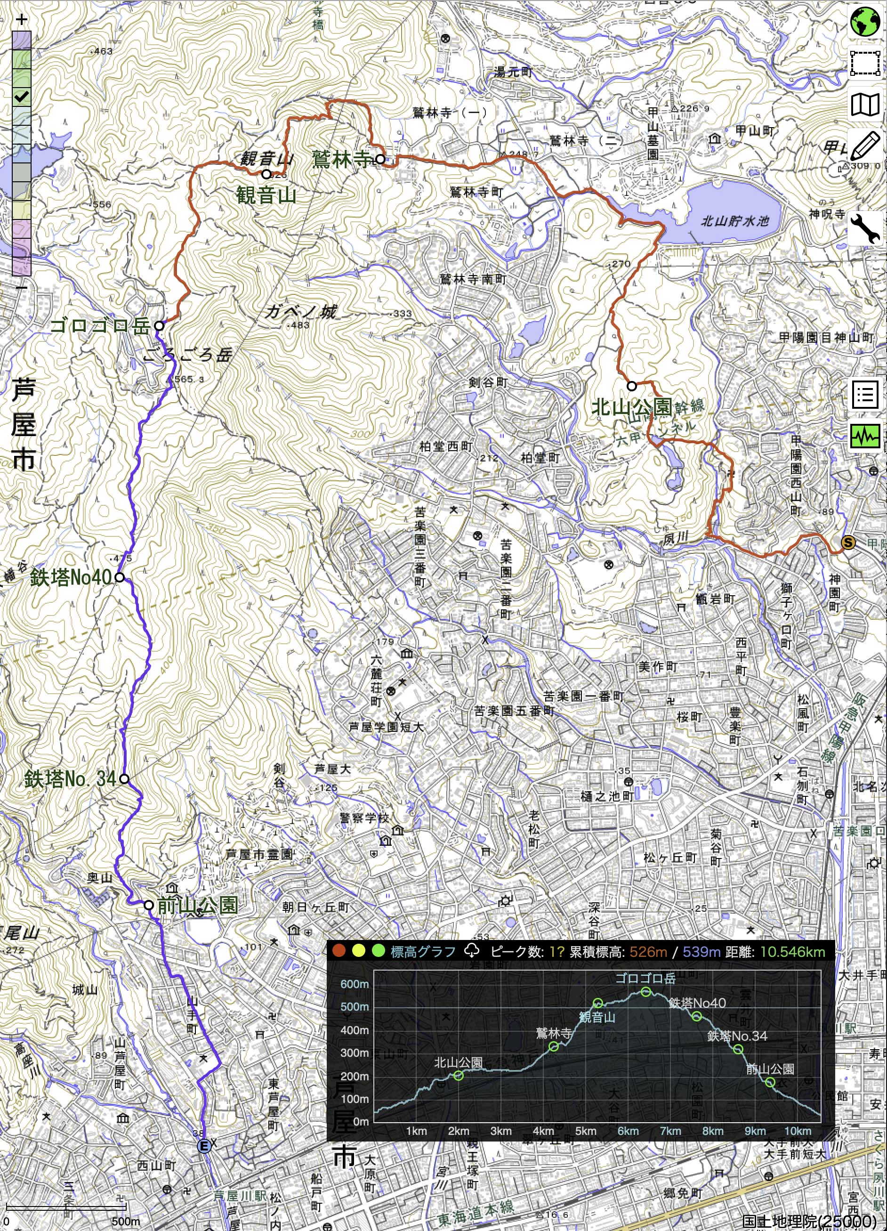Click the 北山公園 green map label
The width and height of the screenshot is (887, 1231).
(x=632, y=406)
